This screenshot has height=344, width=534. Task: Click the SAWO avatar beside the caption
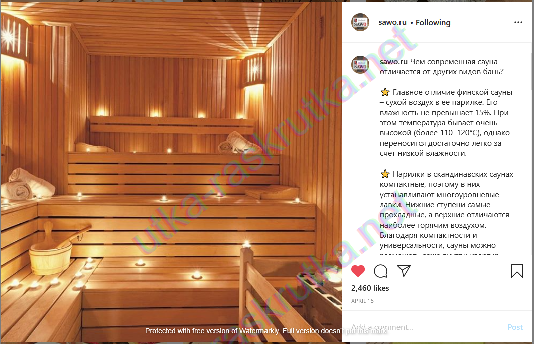tap(360, 65)
